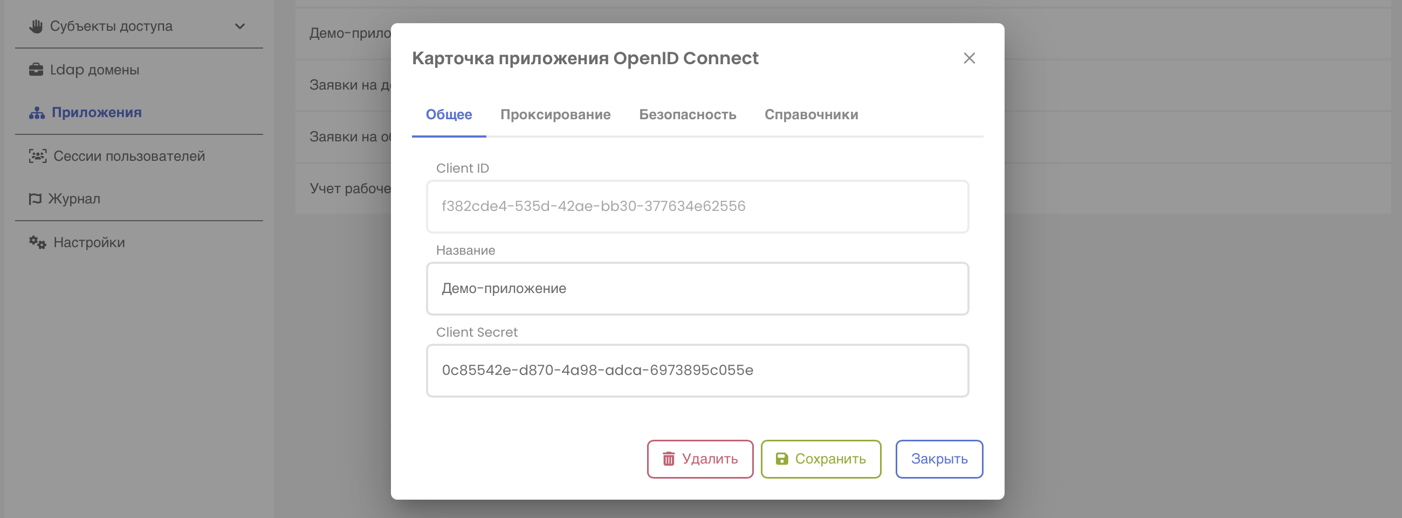Click the Сохранить button label
This screenshot has height=518, width=1402.
[830, 459]
